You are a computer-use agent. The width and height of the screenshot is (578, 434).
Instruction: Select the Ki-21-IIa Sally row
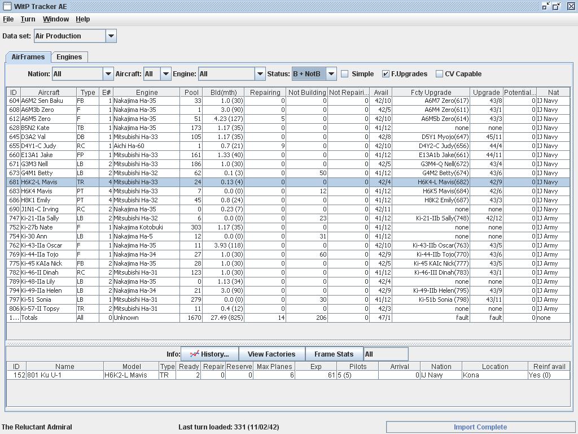click(288, 218)
